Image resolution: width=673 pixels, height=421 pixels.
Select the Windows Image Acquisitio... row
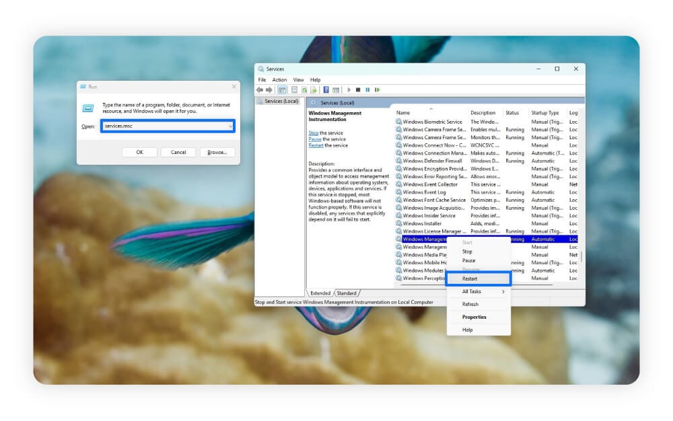(487, 208)
